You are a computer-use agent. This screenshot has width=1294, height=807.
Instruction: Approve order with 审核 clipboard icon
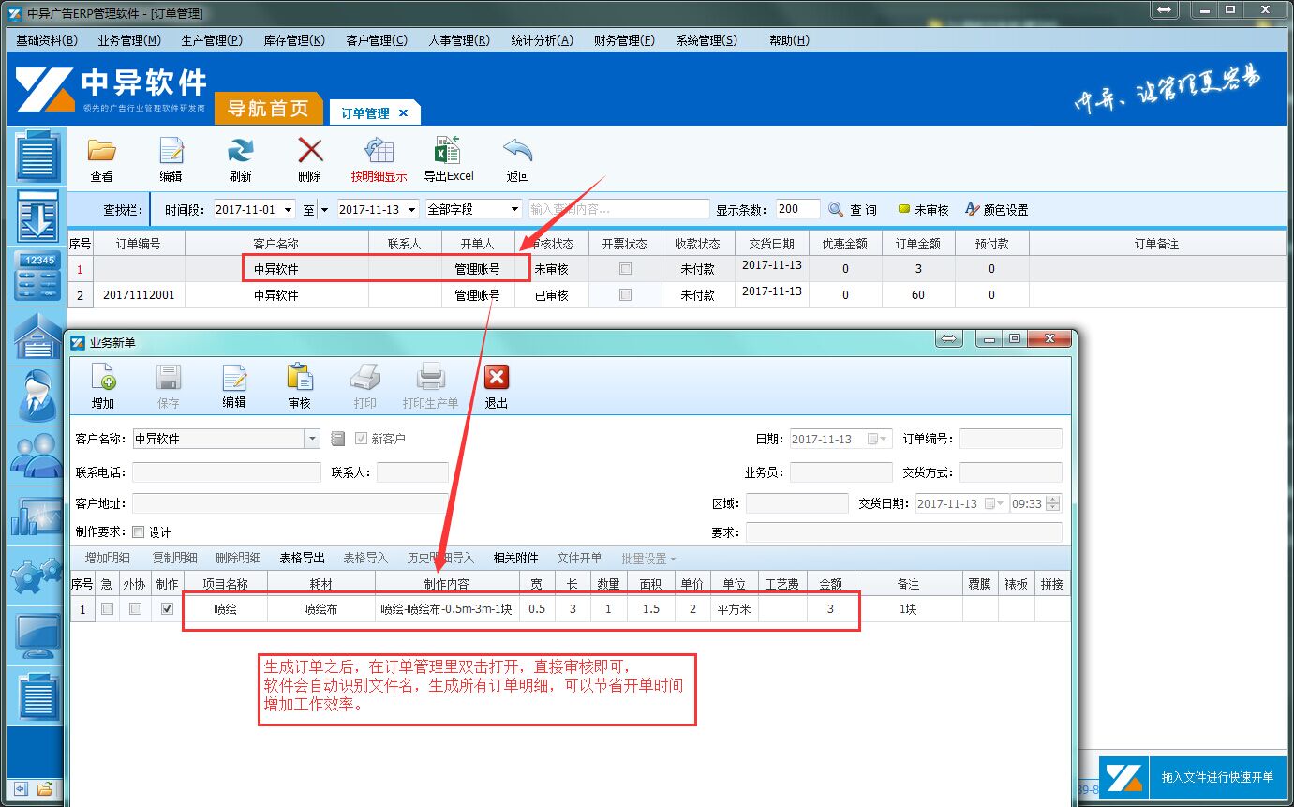(x=300, y=378)
